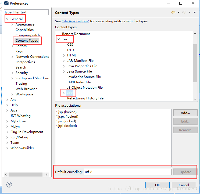
Task: Expand the WindowBuilder node
Action: pyautogui.click(x=7, y=148)
